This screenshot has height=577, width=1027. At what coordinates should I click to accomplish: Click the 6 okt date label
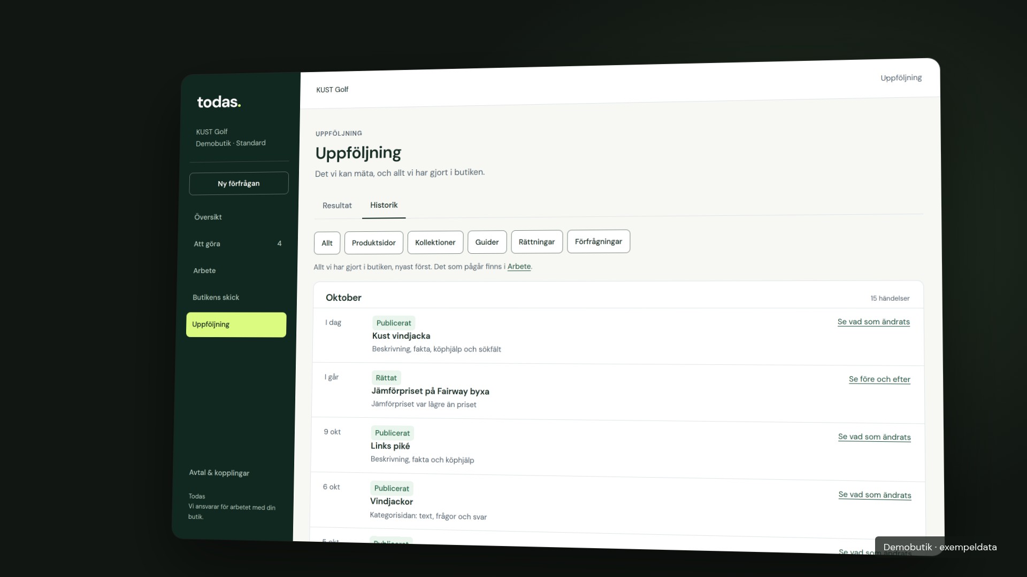331,487
